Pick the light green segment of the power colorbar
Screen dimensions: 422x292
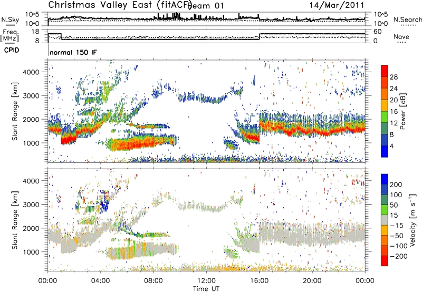click(385, 117)
